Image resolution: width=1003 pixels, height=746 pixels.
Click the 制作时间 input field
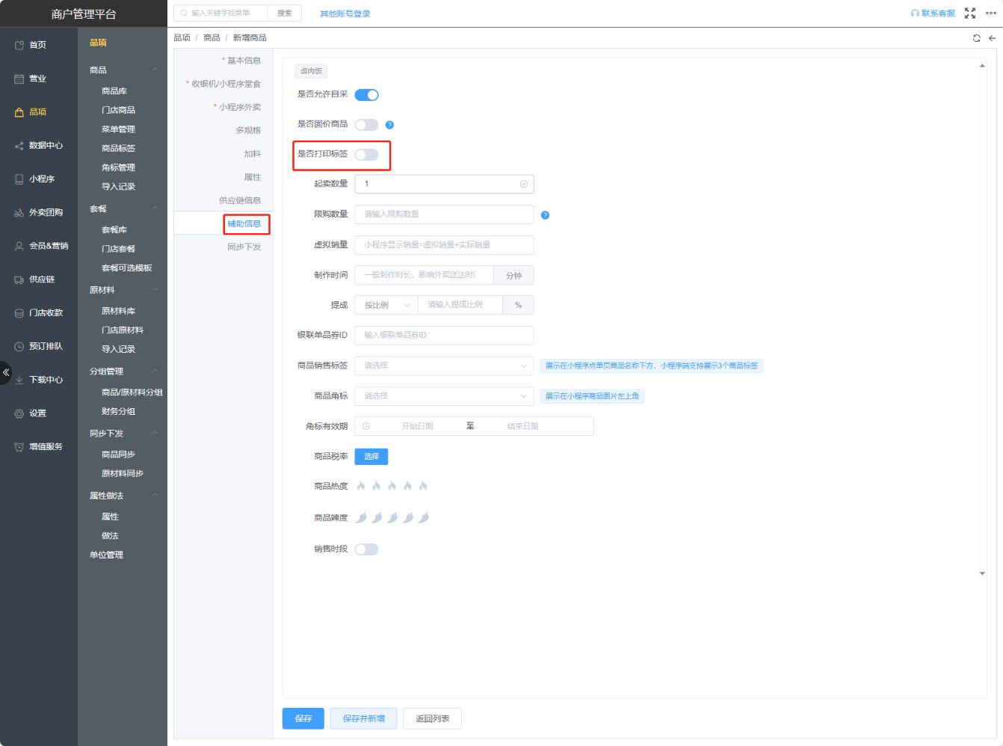(x=424, y=275)
